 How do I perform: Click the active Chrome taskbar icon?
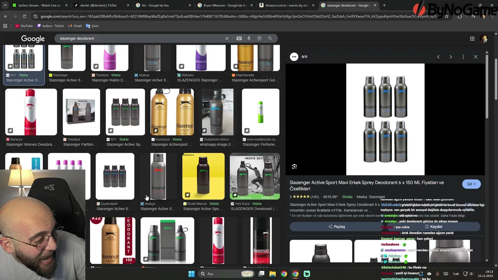click(295, 274)
